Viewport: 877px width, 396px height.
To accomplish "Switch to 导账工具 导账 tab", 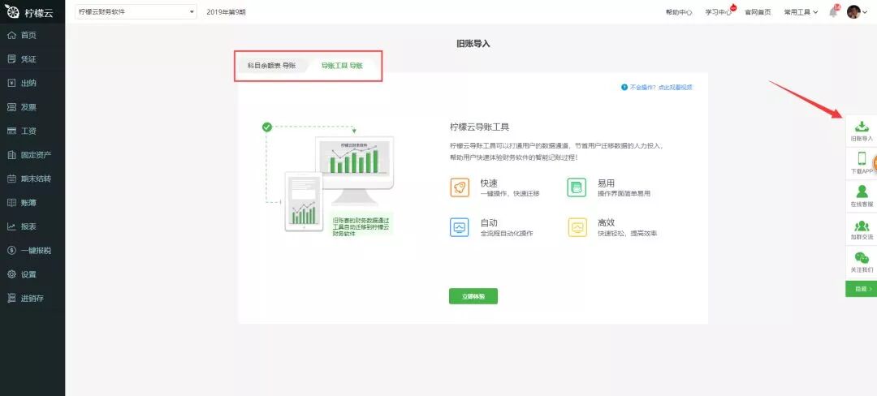I will pyautogui.click(x=342, y=66).
